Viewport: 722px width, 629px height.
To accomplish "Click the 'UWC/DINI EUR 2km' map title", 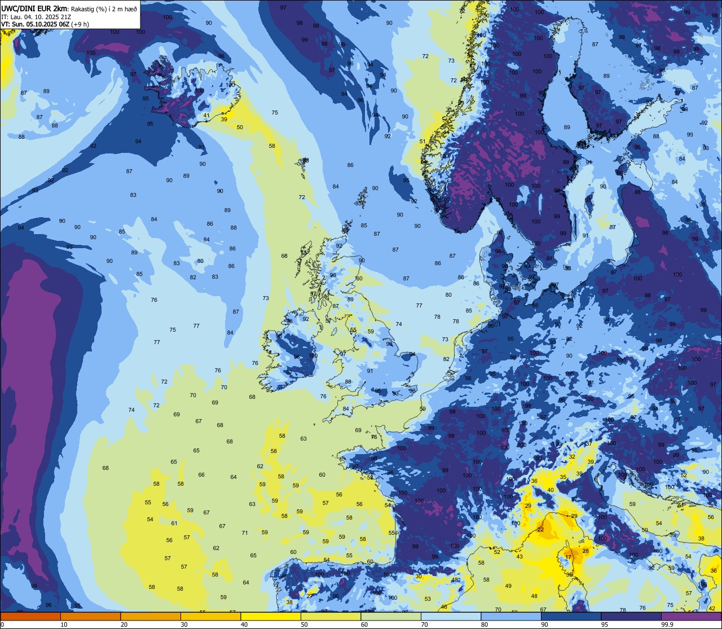I will [x=34, y=8].
